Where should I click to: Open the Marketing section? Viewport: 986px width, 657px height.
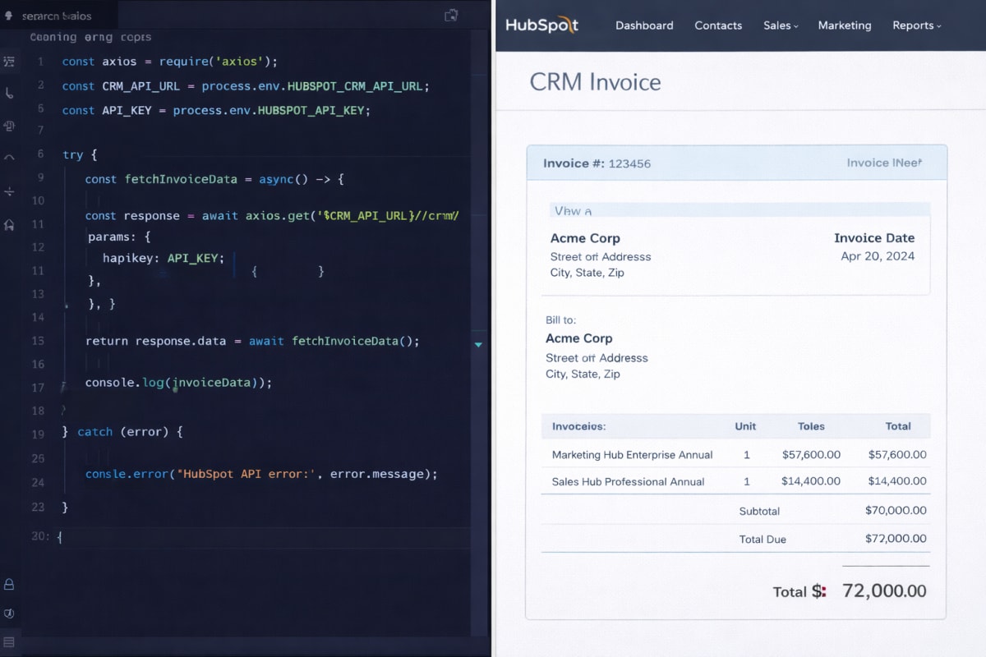845,25
